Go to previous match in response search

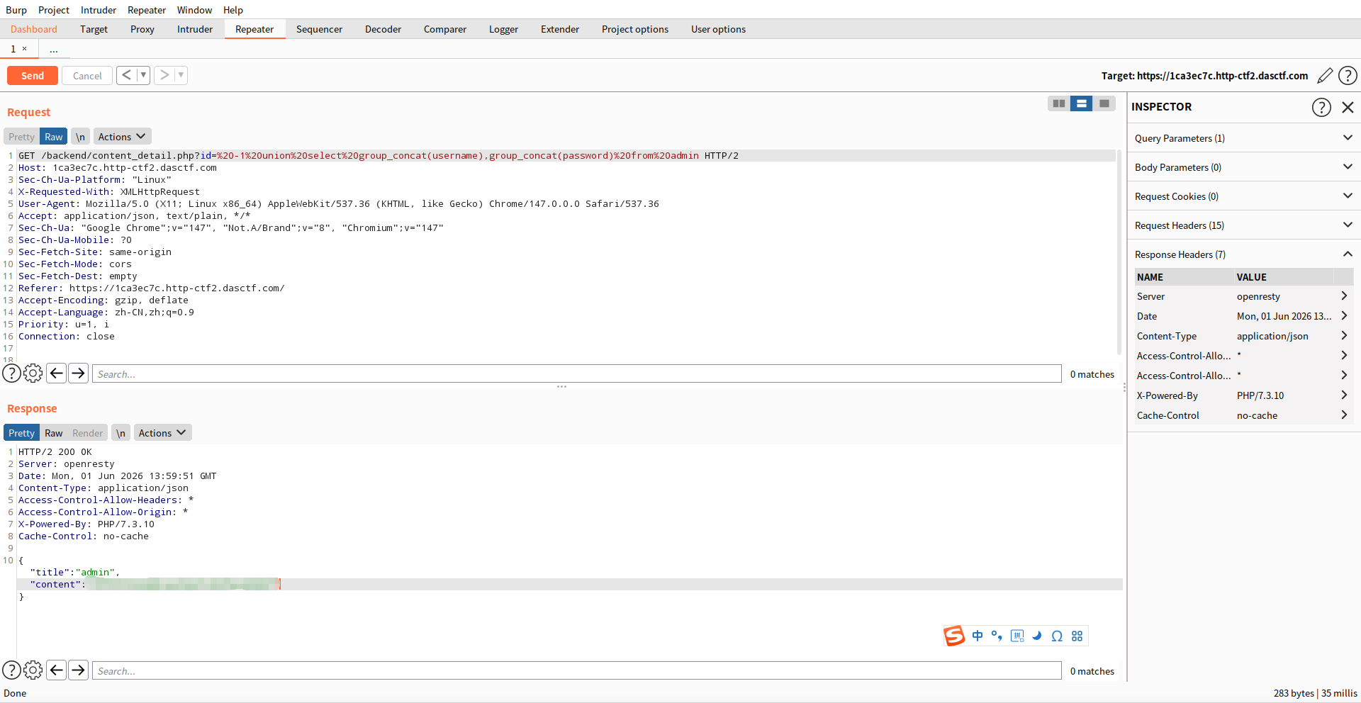tap(57, 670)
